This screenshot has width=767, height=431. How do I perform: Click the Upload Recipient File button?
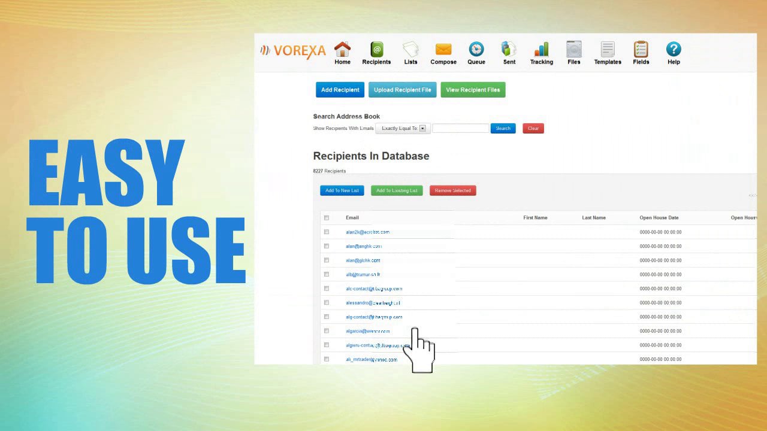402,90
